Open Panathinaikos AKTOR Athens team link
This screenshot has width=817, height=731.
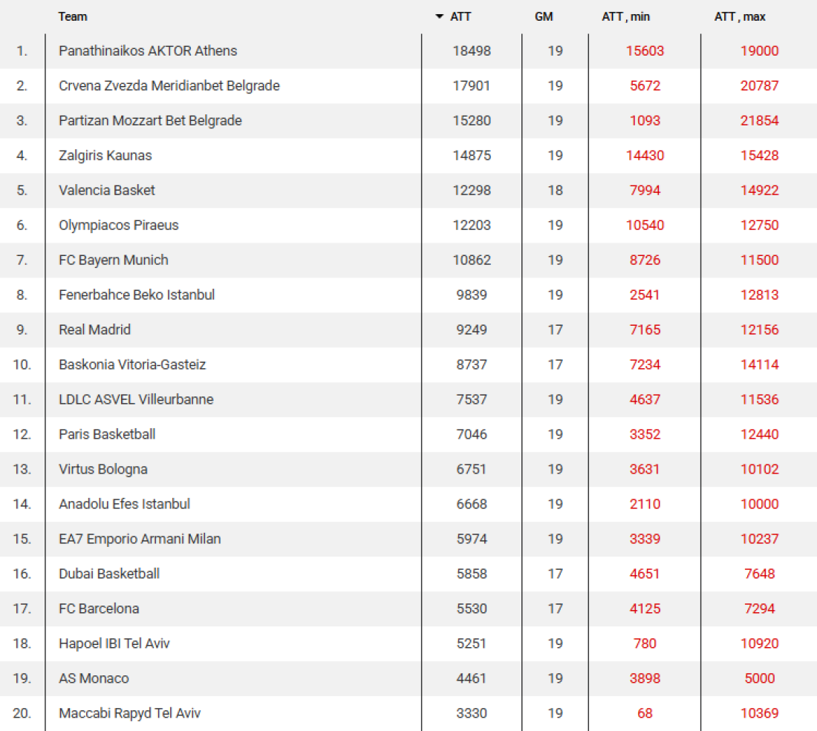point(148,51)
